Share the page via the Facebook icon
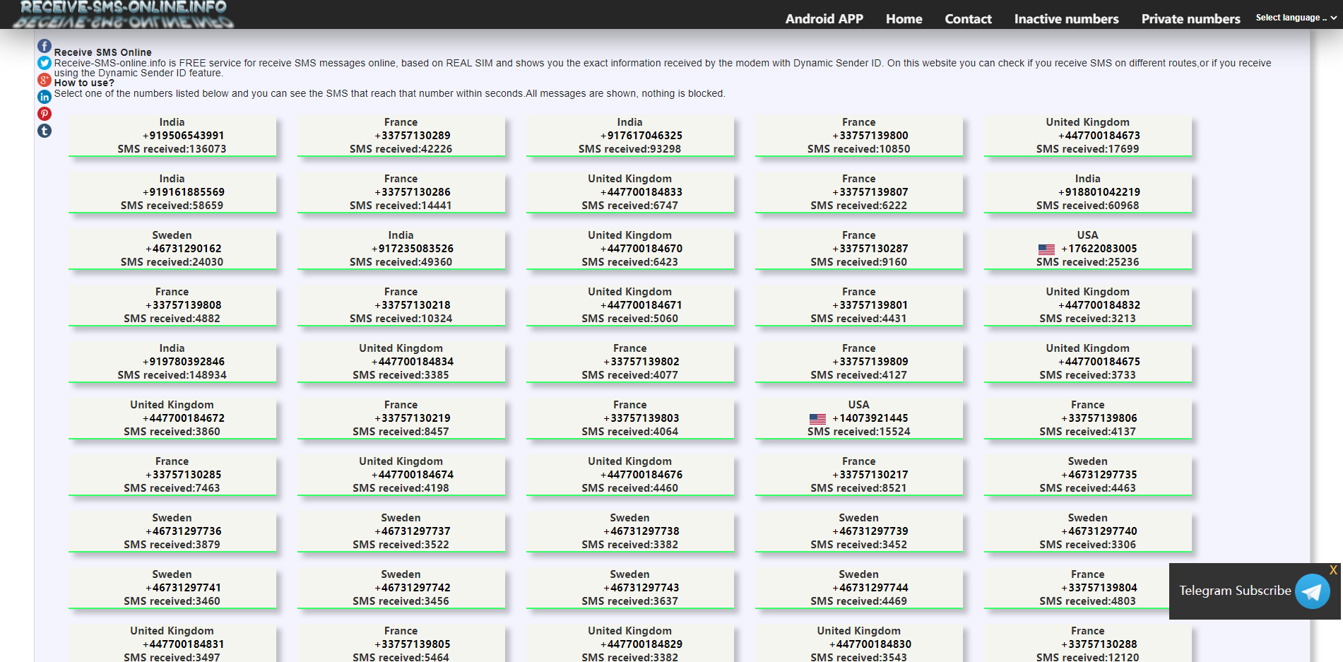 45,46
